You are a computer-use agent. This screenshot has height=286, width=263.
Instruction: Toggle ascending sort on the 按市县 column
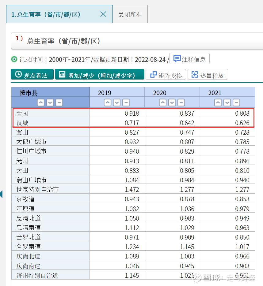[x=41, y=102]
